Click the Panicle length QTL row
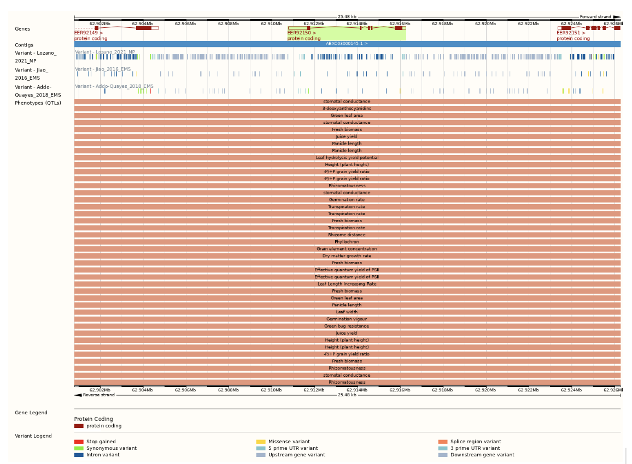632x464 pixels. pos(347,143)
